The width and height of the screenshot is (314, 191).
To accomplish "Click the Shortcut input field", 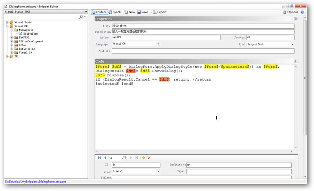I will pyautogui.click(x=270, y=37).
